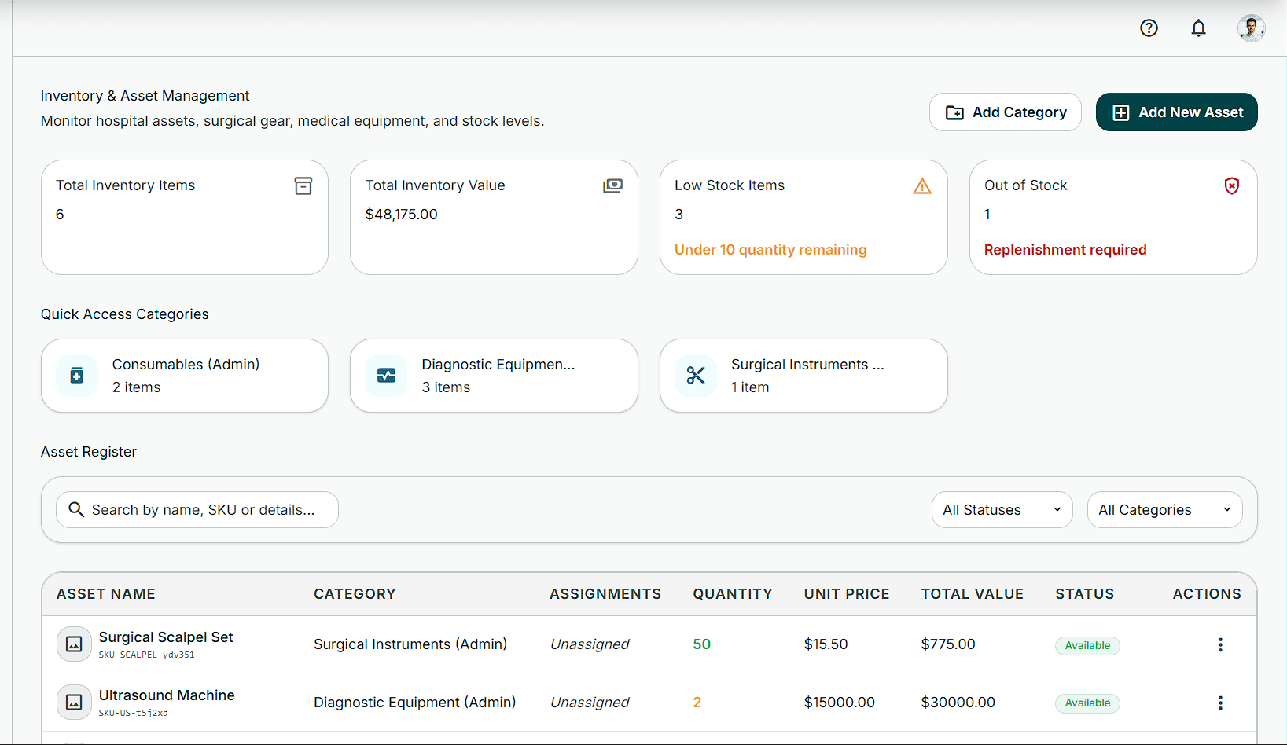Focus the Search by name, SKU field
This screenshot has height=745, width=1287.
click(197, 510)
